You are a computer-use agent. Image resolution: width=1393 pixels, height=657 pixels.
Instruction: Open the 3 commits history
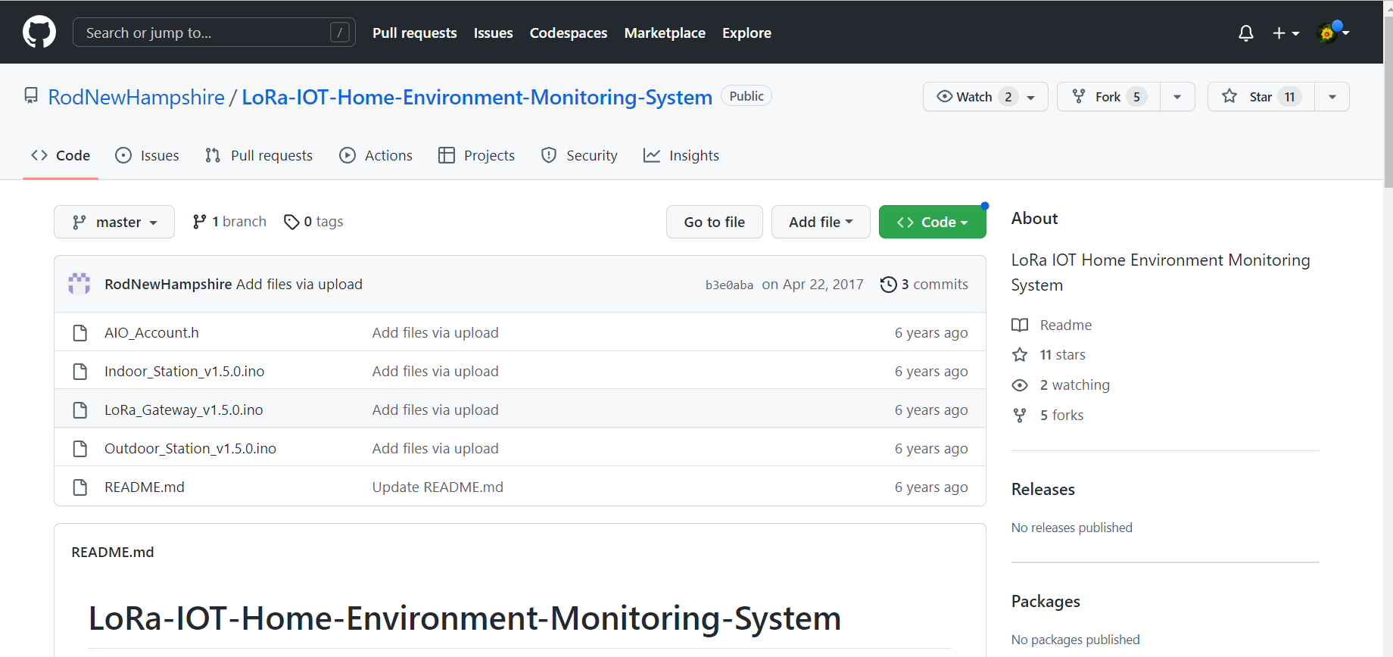pos(924,285)
